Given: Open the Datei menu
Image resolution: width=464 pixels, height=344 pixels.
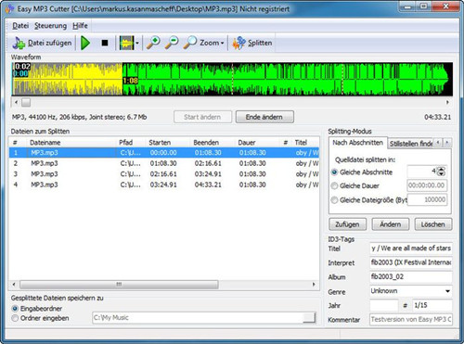Looking at the screenshot, I should 20,26.
